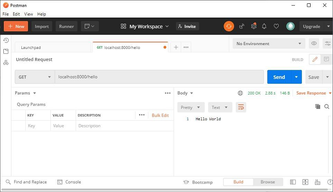This screenshot has width=333, height=192.
Task: Expand the response Body dropdown
Action: click(185, 93)
